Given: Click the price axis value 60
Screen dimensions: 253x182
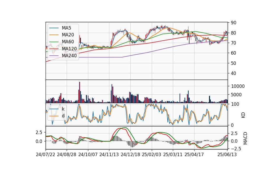Looking at the screenshot, I should click(233, 53).
